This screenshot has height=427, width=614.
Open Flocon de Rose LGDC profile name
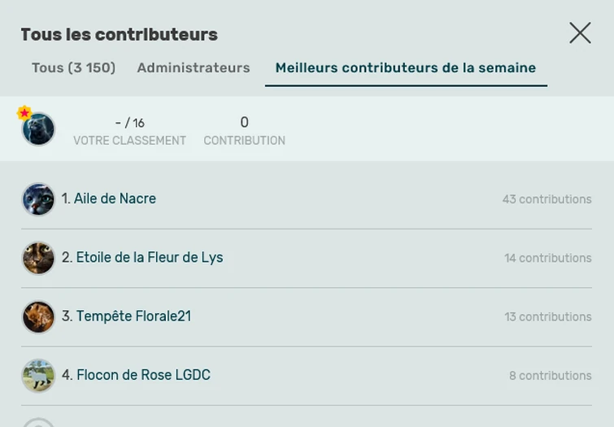143,375
